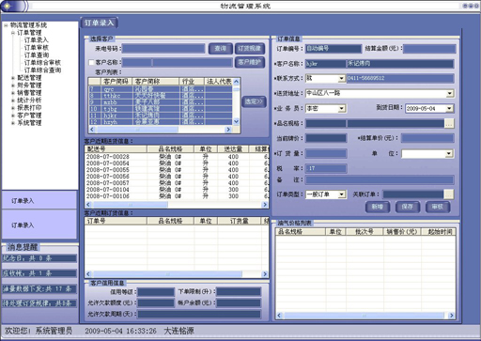Open the 联系方式 dropdown
This screenshot has height=341, width=481.
[x=342, y=78]
